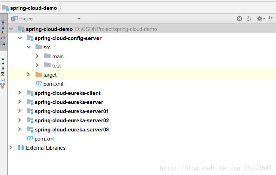The height and width of the screenshot is (175, 276).
Task: Click the root pom.xml Maven icon
Action: point(30,138)
